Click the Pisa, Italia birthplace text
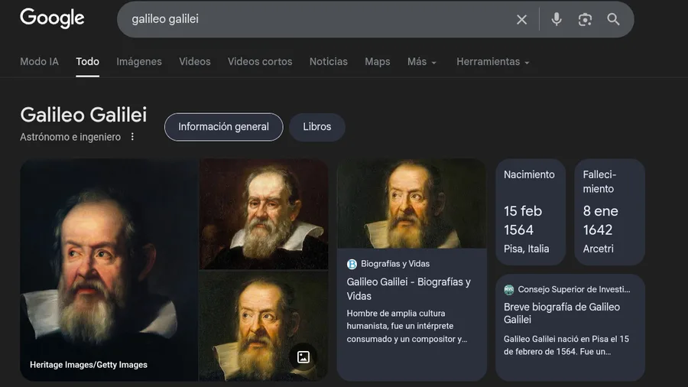This screenshot has height=387, width=688. tap(526, 249)
